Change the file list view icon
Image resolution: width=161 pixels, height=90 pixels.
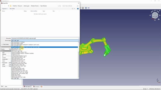click(x=73, y=9)
